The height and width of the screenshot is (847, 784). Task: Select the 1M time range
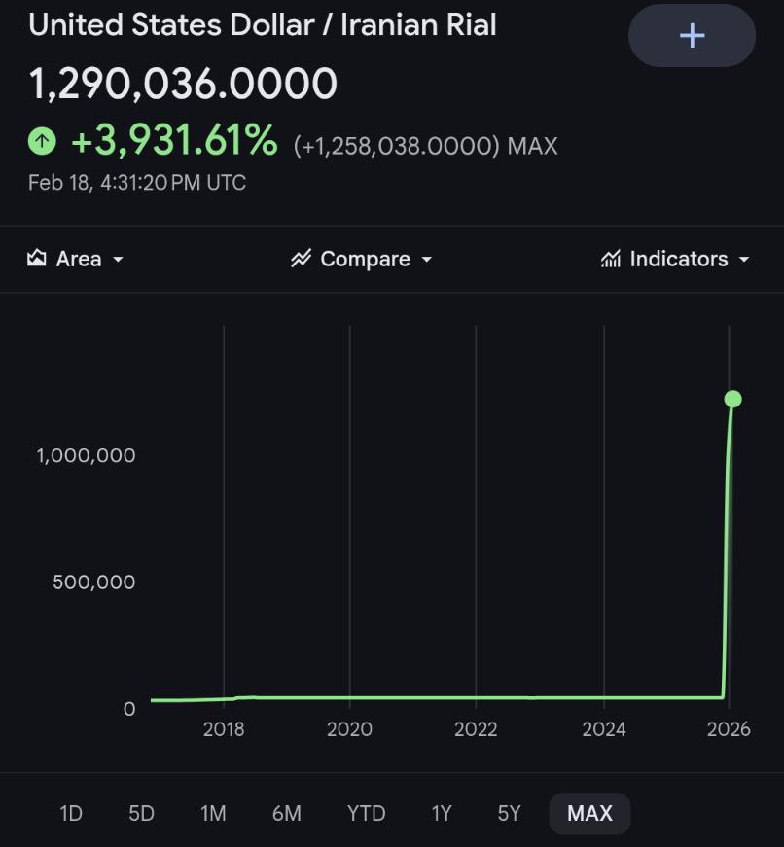tap(213, 813)
